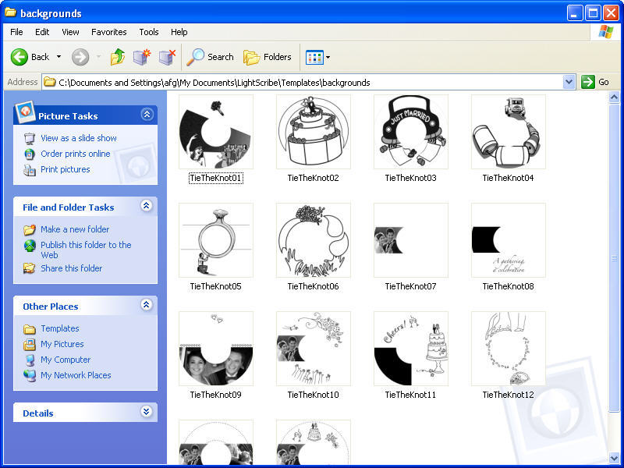Image resolution: width=624 pixels, height=468 pixels.
Task: Open the Favorites menu
Action: click(108, 32)
